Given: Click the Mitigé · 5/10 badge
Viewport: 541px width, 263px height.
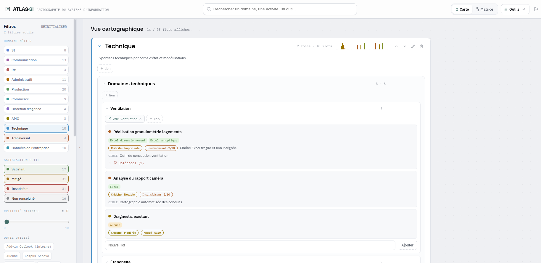Looking at the screenshot, I should (x=152, y=233).
